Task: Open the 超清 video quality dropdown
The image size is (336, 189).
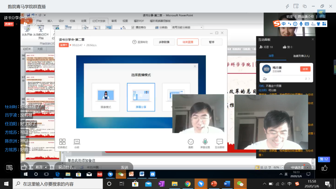Action: [x=41, y=167]
